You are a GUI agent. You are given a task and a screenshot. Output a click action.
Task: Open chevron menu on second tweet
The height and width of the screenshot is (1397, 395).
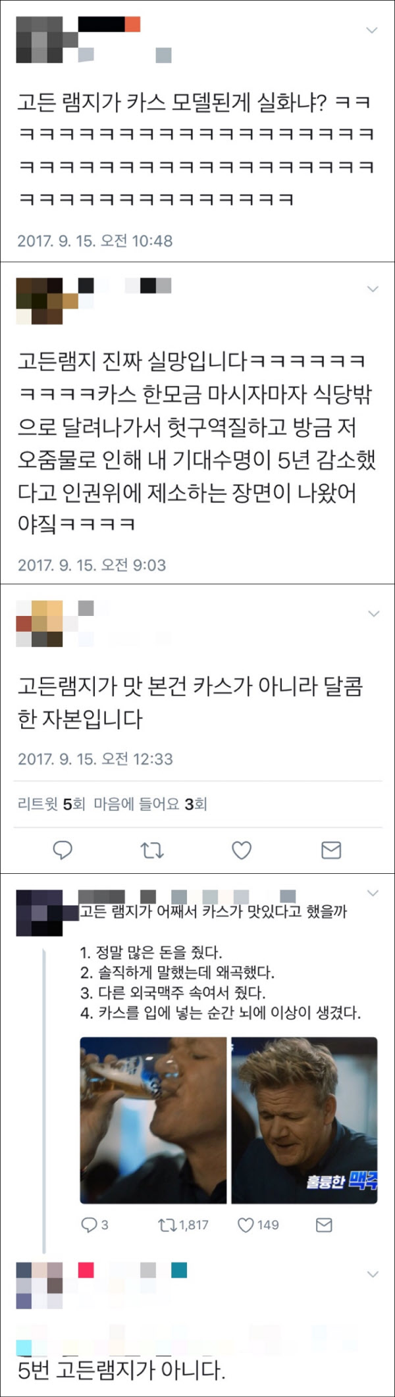point(373,289)
